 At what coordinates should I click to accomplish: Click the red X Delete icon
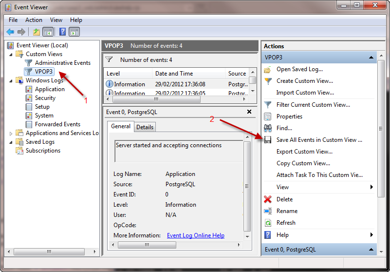(x=268, y=199)
